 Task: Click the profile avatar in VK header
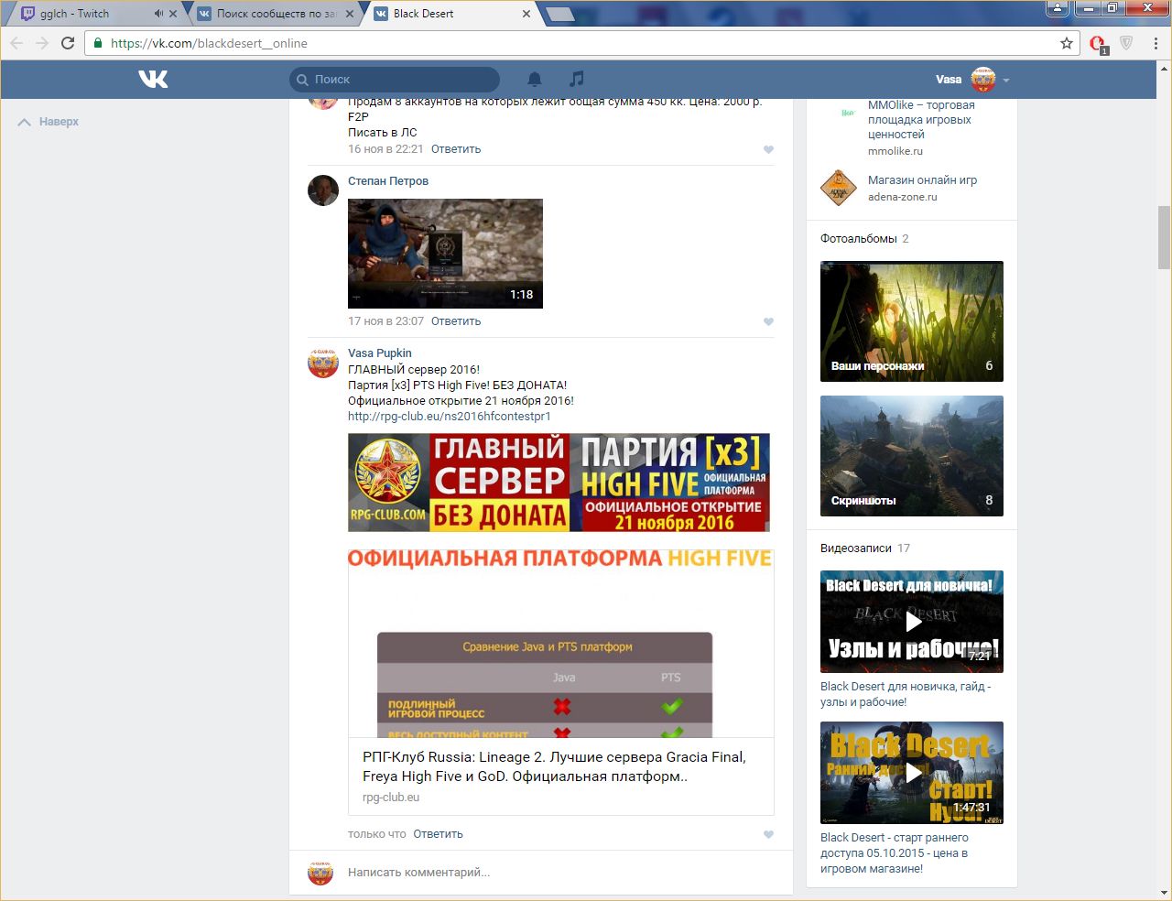[x=982, y=80]
